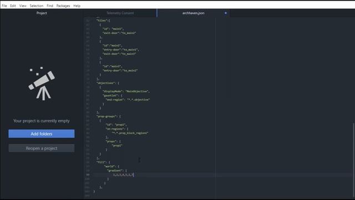
Task: Open the Edit menu
Action: click(13, 6)
